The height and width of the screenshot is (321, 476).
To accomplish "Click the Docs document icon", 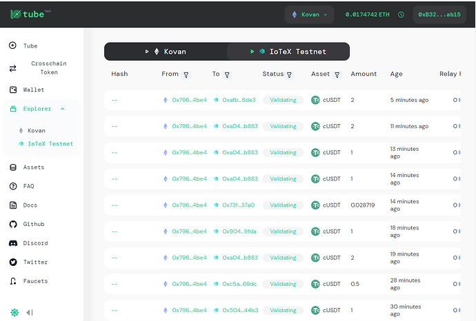I will (x=13, y=205).
